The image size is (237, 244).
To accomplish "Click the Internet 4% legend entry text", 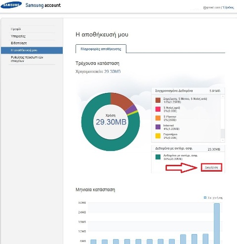I will [x=171, y=127].
